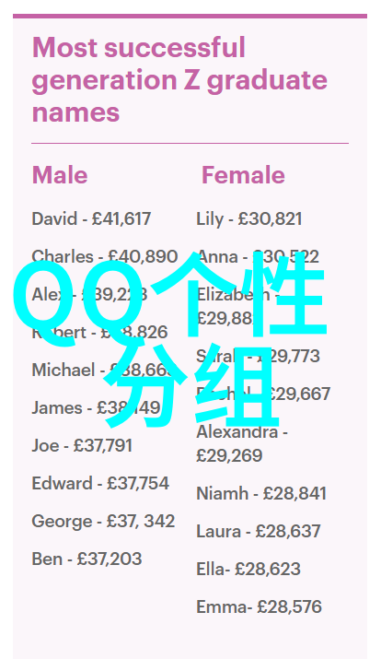Click the Lily - £30,821 entry

pos(249,219)
